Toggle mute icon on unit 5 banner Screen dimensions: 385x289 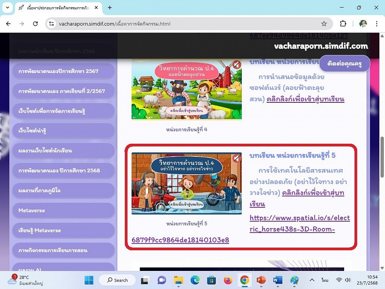point(237,159)
